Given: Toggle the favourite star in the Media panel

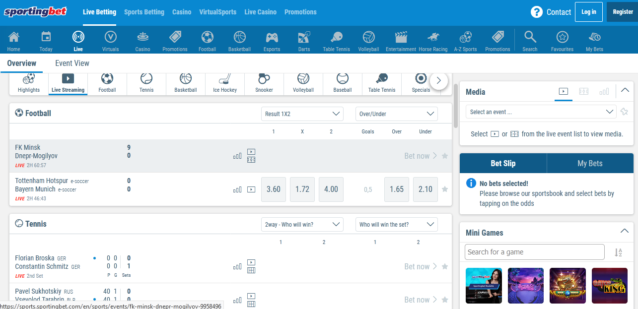Looking at the screenshot, I should pos(624,112).
